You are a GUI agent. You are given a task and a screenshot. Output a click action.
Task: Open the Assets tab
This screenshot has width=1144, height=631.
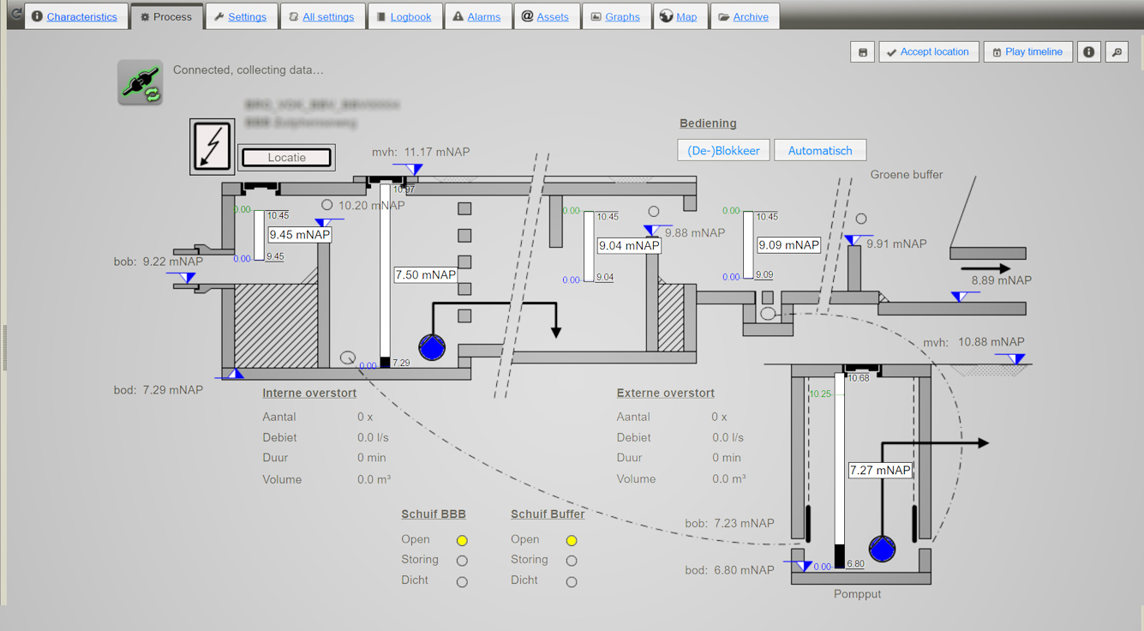[x=546, y=16]
